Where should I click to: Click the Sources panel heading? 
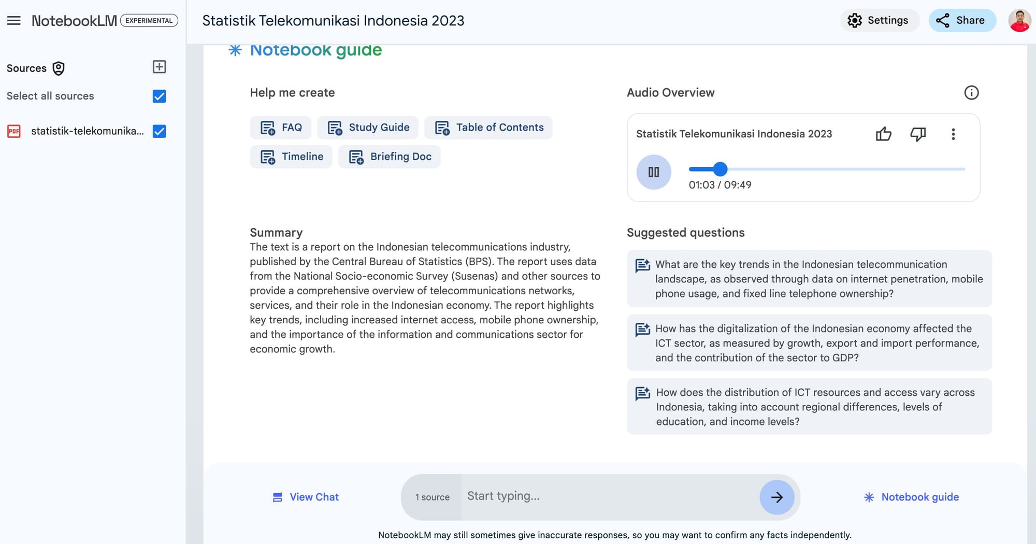point(26,68)
